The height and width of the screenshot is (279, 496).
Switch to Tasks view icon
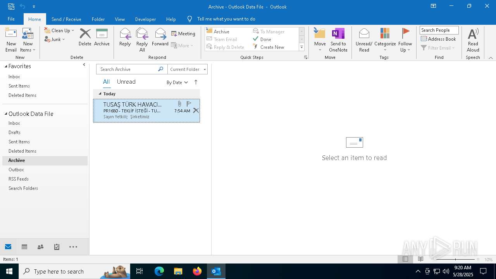point(57,247)
